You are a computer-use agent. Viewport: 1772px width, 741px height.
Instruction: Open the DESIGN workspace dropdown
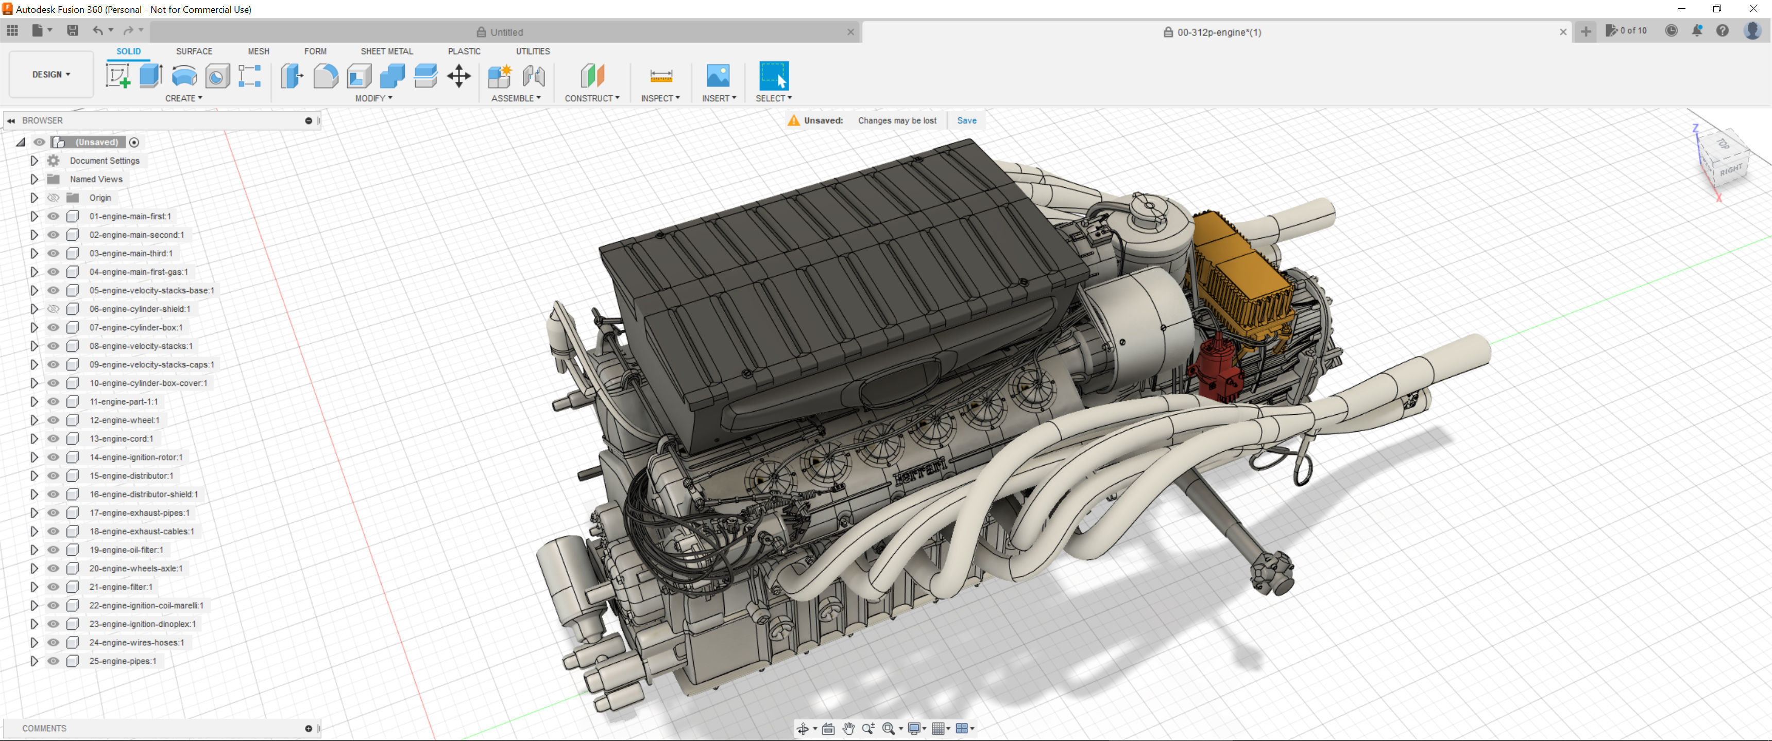(51, 74)
